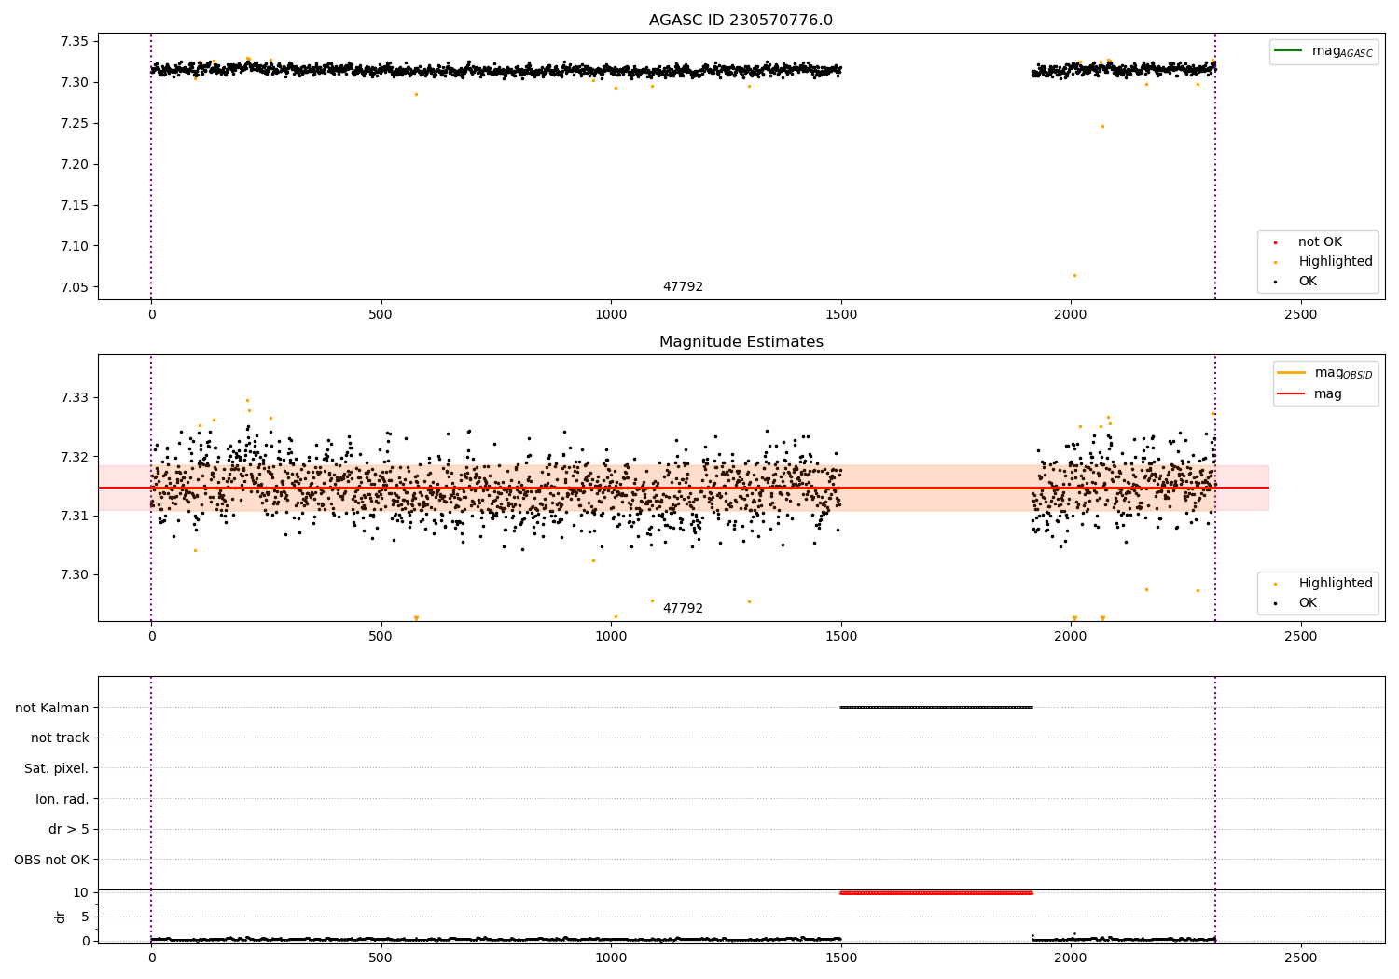
Task: Click the 7.25 tick on top plot
Action: coord(75,123)
